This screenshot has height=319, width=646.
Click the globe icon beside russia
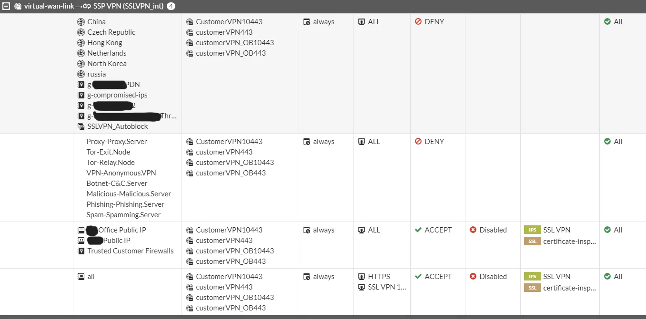(81, 74)
